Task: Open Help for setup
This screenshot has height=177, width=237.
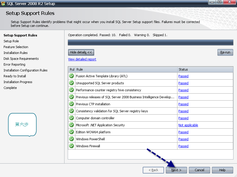Action: pyautogui.click(x=222, y=170)
